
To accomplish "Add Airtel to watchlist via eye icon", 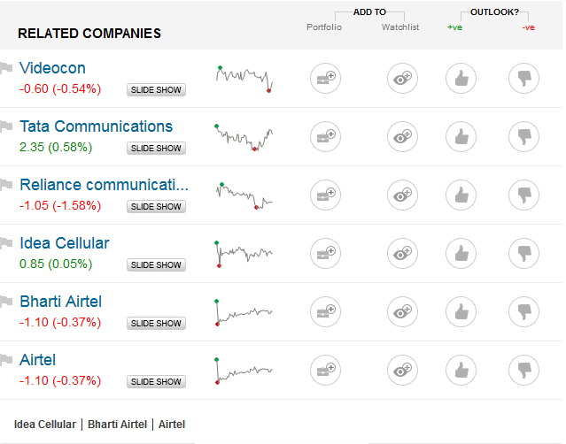I will (403, 371).
